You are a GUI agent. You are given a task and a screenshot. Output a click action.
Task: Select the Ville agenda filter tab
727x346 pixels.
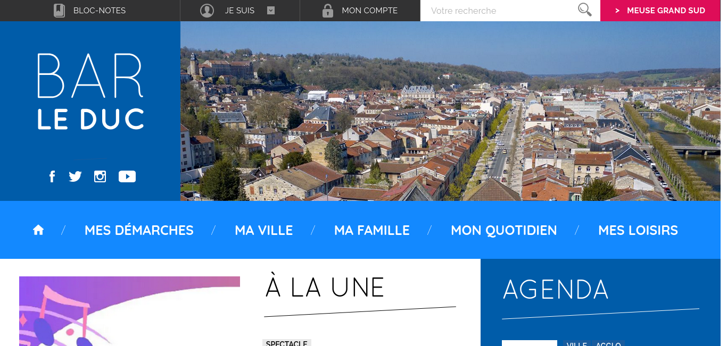[577, 343]
